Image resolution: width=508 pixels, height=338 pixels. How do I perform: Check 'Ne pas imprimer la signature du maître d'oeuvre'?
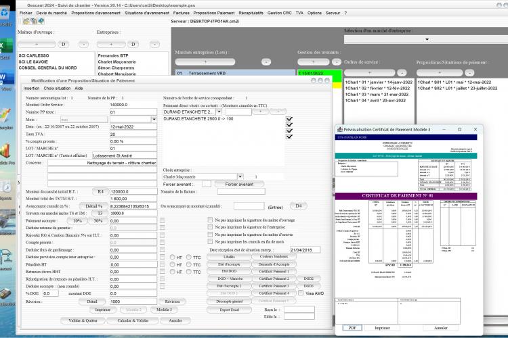point(210,235)
